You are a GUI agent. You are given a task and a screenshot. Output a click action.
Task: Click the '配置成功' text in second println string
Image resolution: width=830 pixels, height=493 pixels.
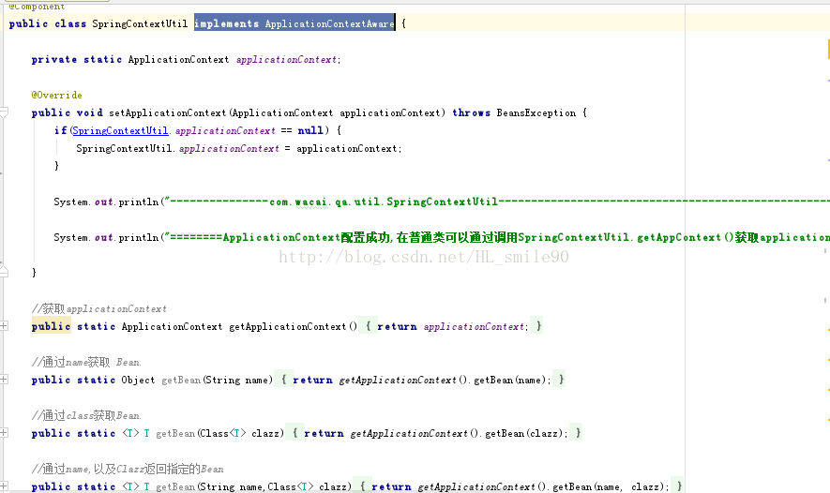[365, 237]
